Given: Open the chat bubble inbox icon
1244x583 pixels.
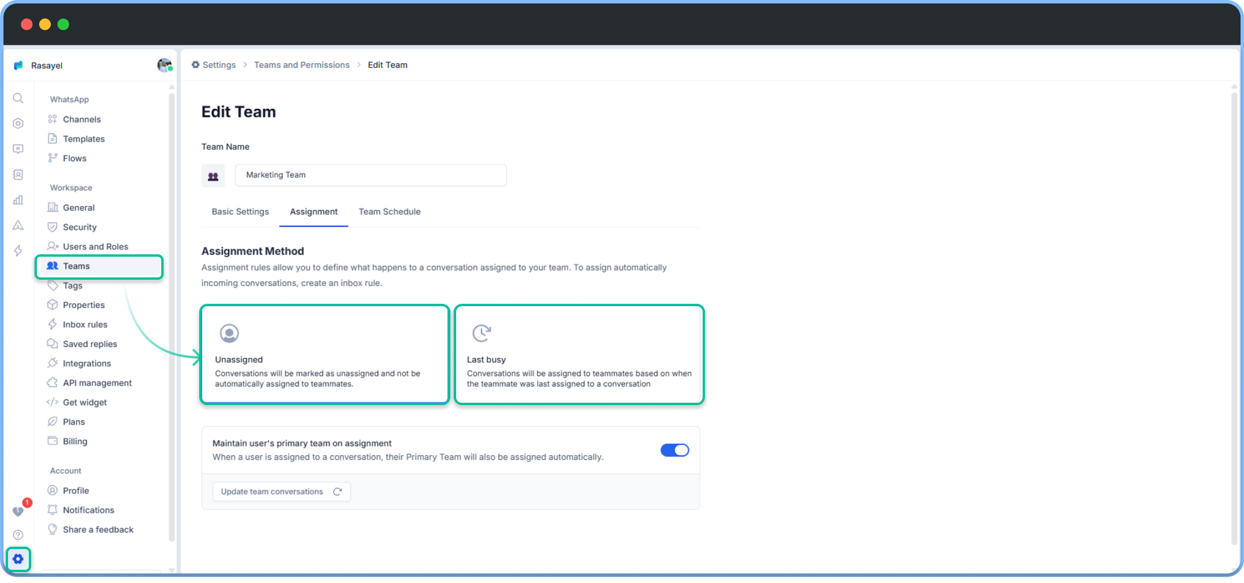Looking at the screenshot, I should click(x=18, y=149).
